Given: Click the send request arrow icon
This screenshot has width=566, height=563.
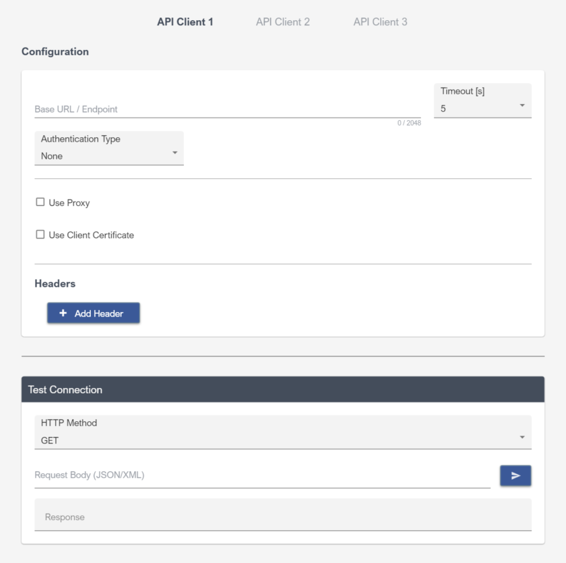Looking at the screenshot, I should click(515, 476).
